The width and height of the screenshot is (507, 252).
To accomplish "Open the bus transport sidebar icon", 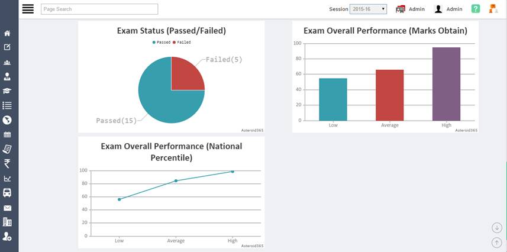I will (7, 193).
